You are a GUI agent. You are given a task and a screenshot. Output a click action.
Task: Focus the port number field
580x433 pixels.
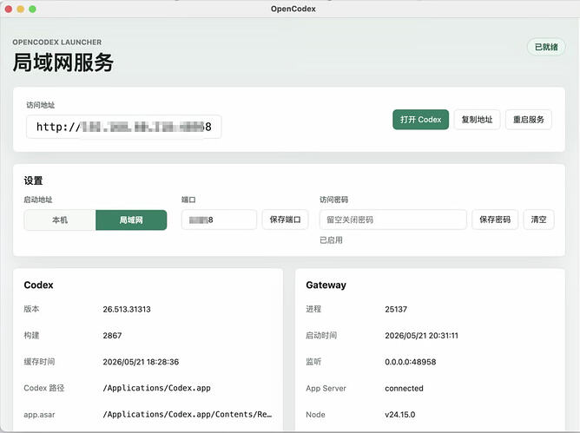pyautogui.click(x=219, y=220)
